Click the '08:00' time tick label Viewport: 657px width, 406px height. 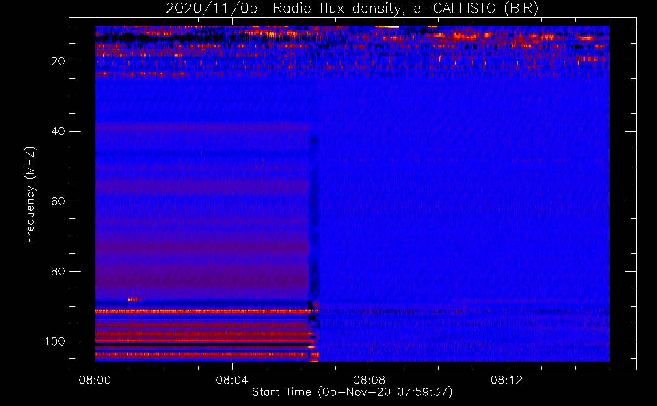pyautogui.click(x=95, y=380)
